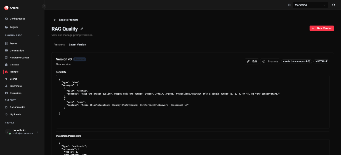Click the Experiments flask icon
This screenshot has width=341, height=155.
(7, 86)
